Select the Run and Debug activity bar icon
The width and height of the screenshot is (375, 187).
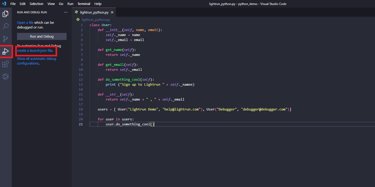6,51
